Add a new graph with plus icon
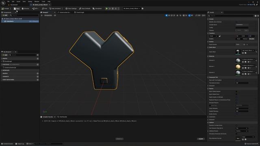 pos(38,58)
